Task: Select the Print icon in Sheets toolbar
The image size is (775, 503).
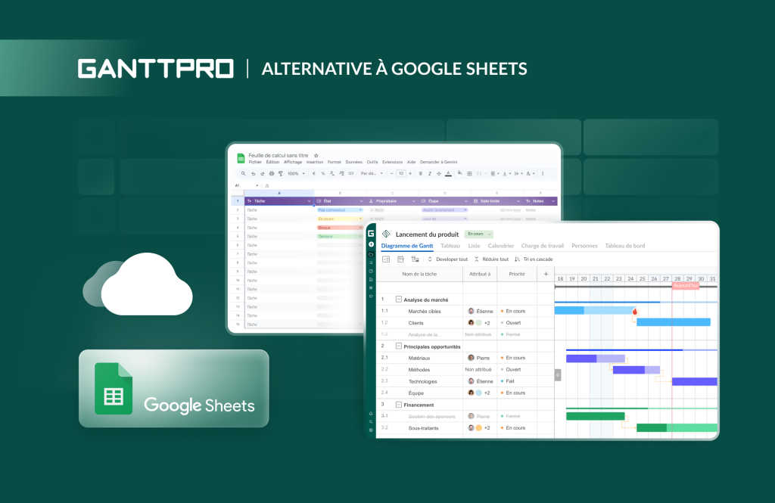Action: coord(271,172)
